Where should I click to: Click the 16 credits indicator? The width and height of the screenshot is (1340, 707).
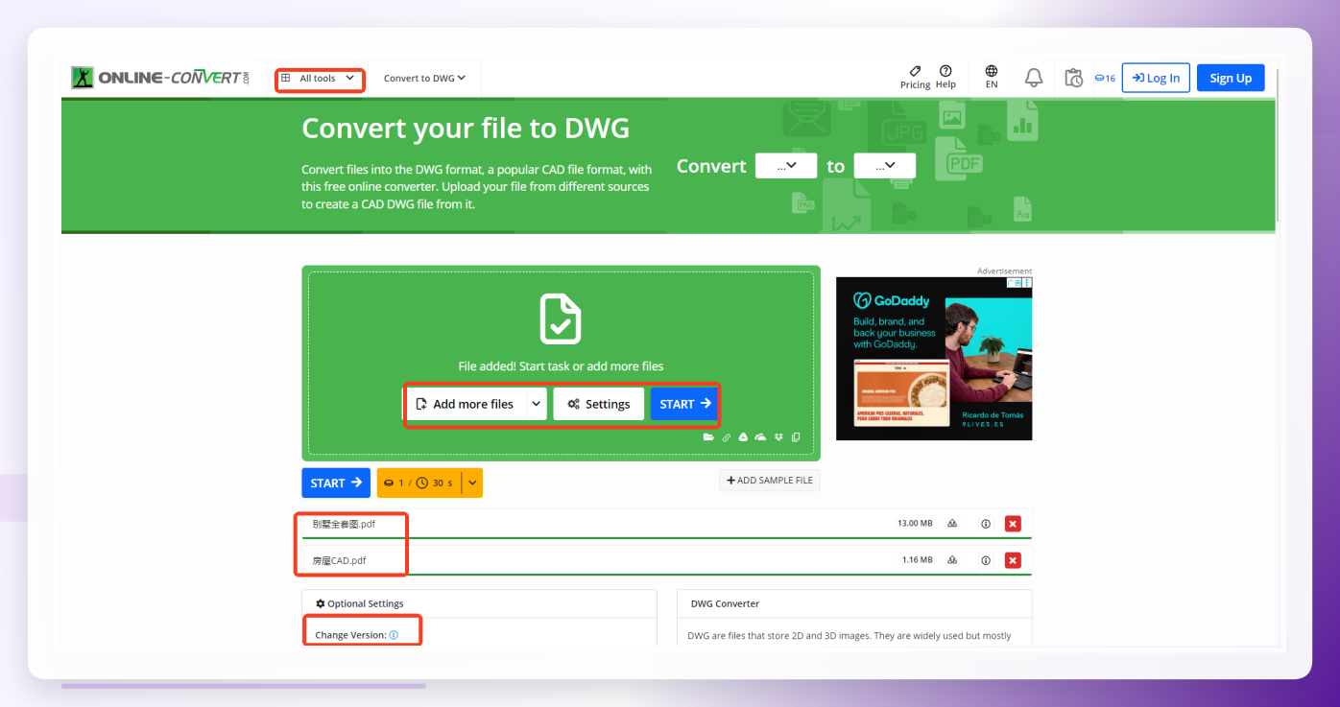(1105, 79)
